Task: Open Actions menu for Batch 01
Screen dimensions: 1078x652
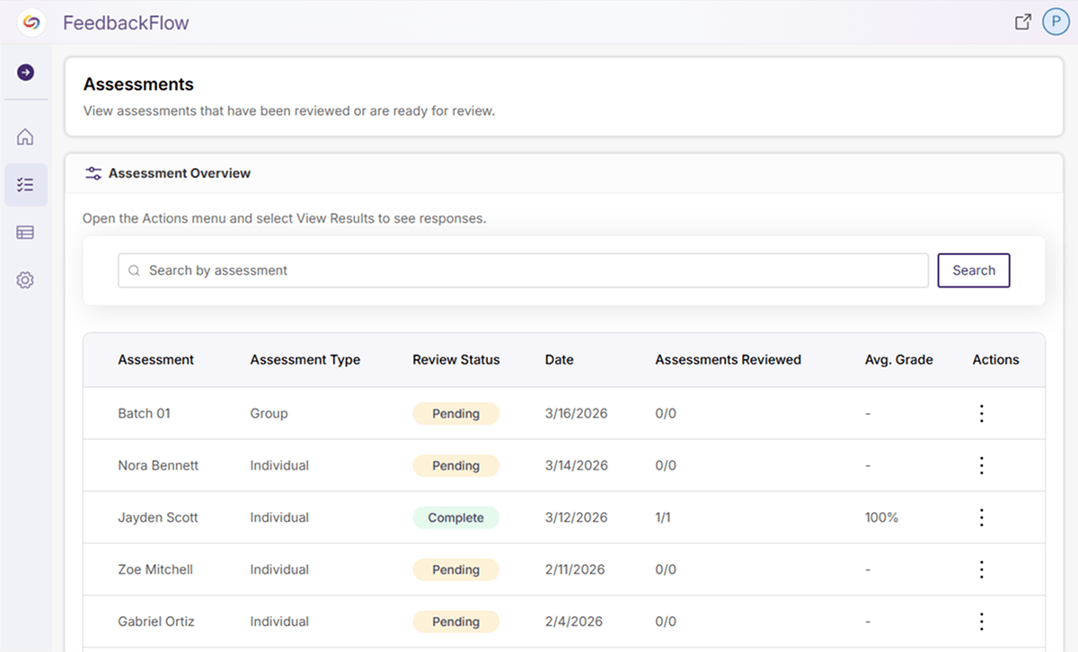Action: click(982, 413)
